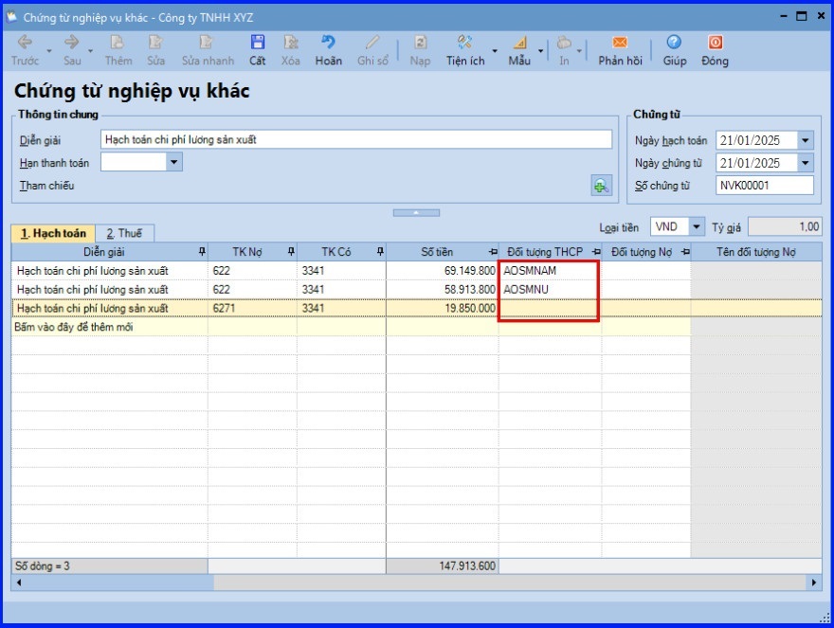Click 'Bấm vào đây để thêm mới' row
Viewport: 834px width, 628px height.
coord(76,327)
